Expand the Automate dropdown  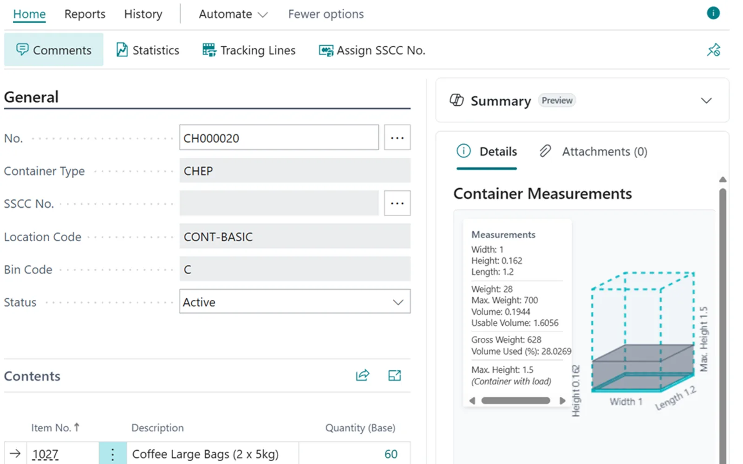(x=233, y=14)
